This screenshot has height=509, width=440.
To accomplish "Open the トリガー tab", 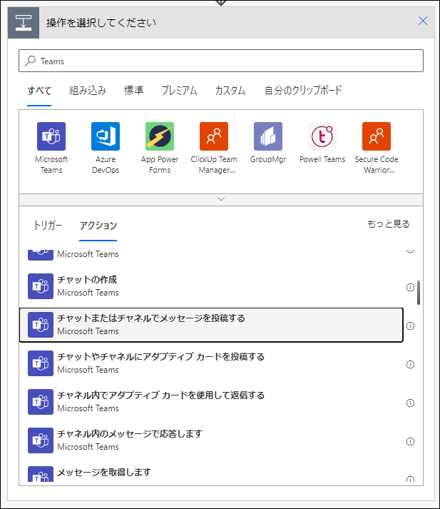I will (x=48, y=226).
